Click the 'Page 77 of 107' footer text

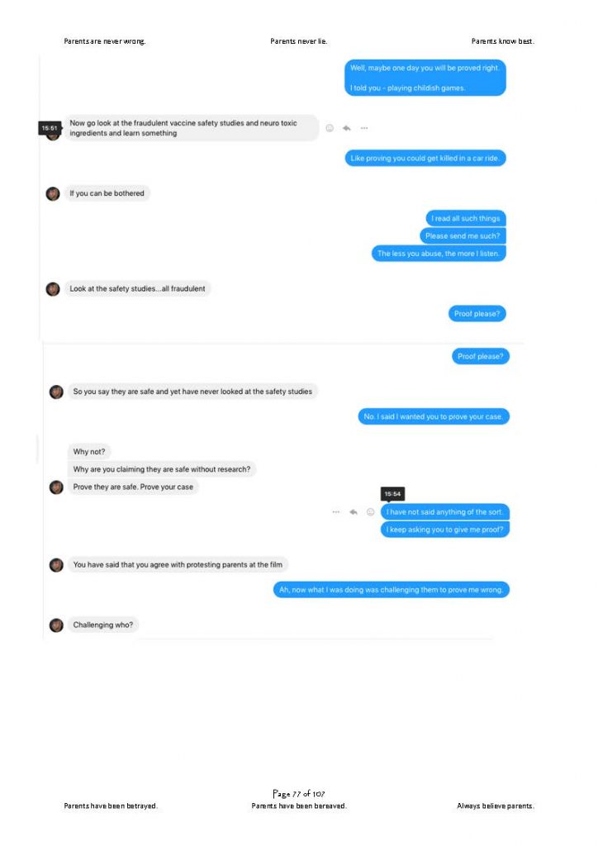click(x=299, y=793)
